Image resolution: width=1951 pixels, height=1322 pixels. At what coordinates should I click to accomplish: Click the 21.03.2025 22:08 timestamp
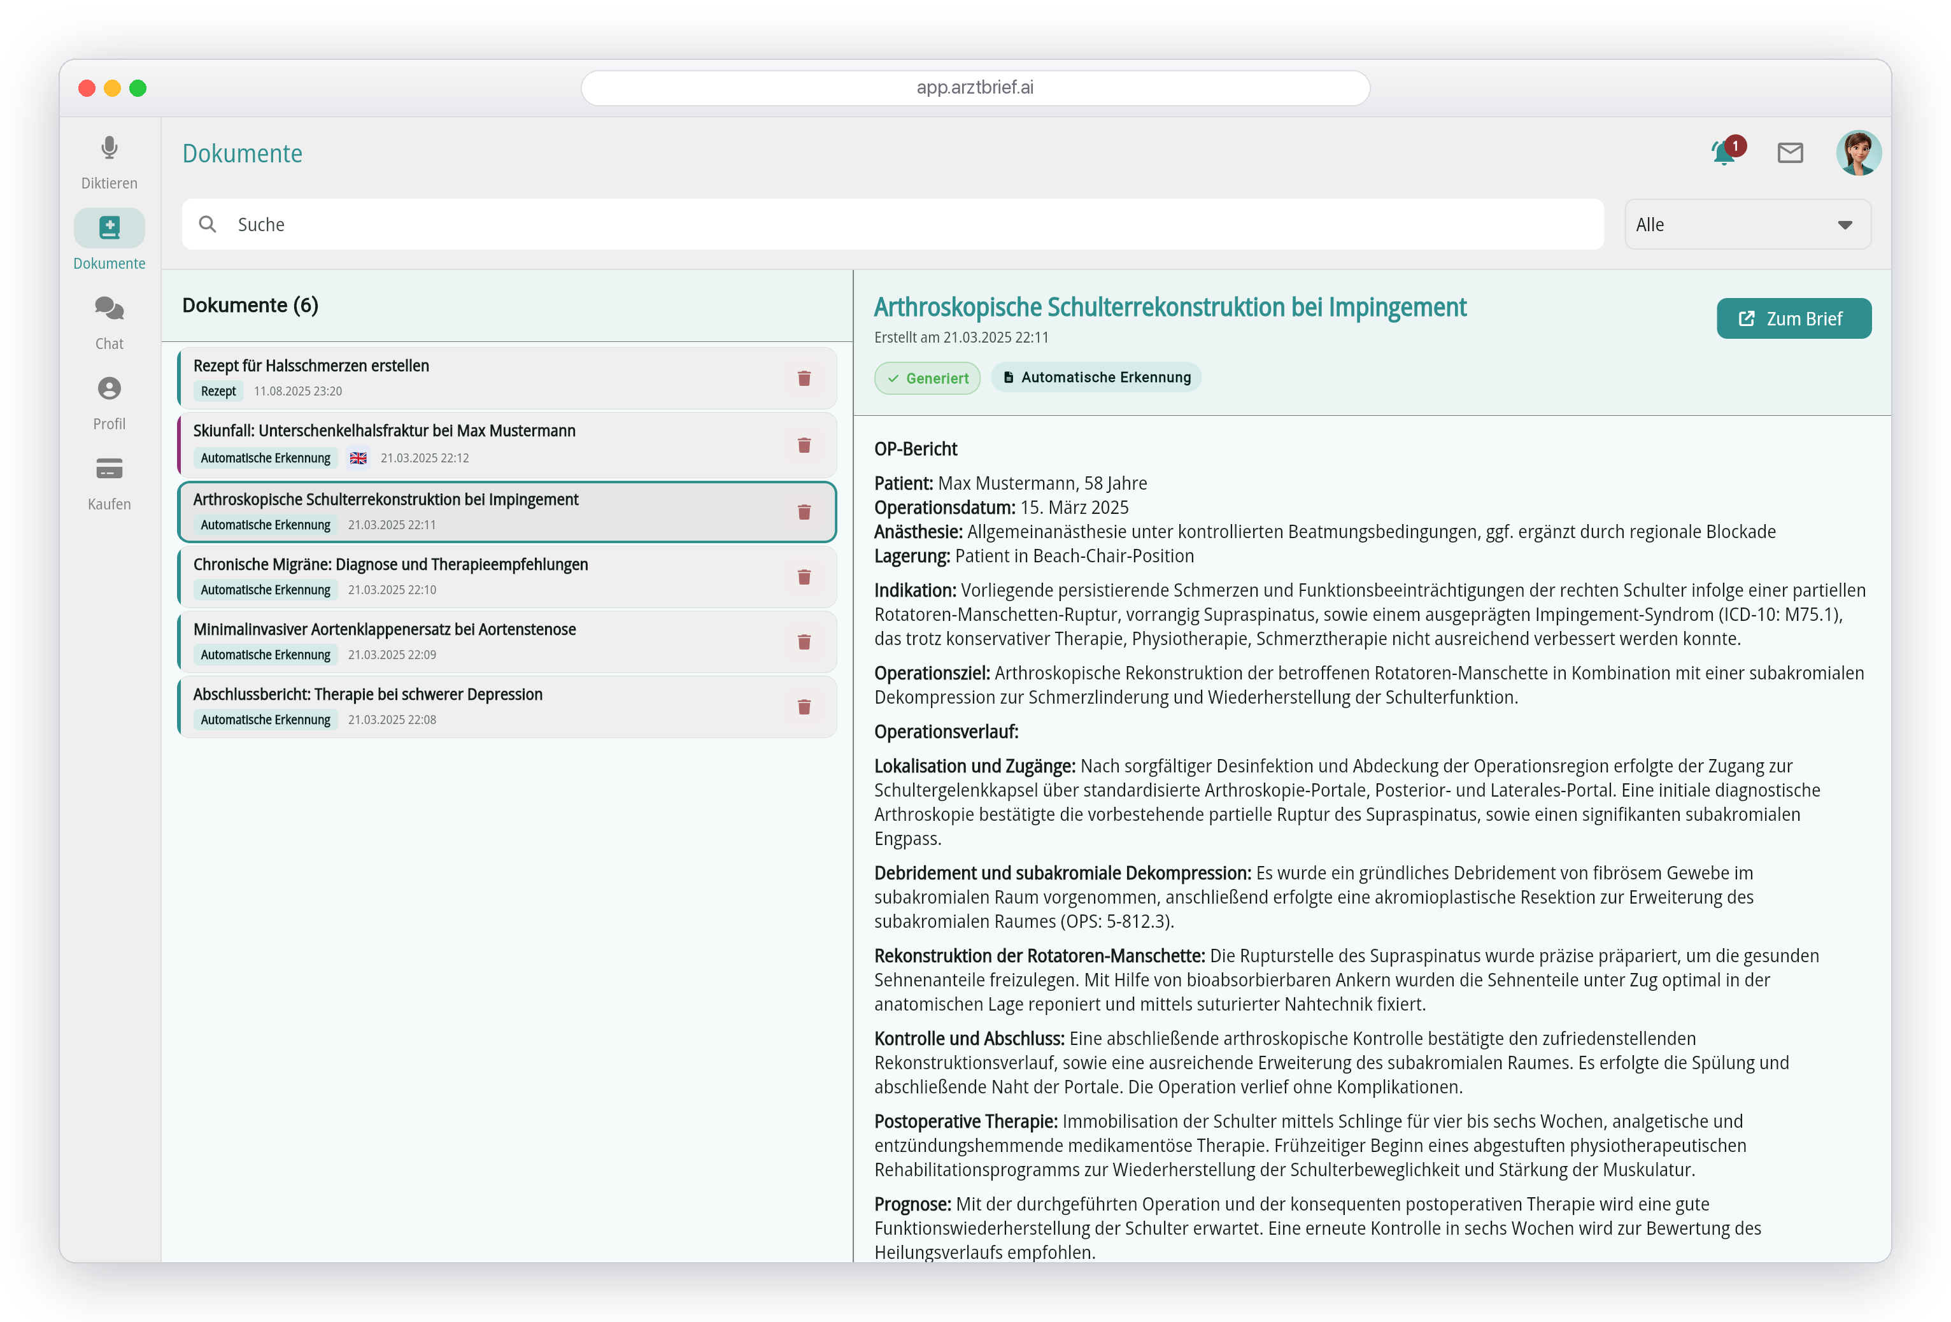click(x=392, y=720)
